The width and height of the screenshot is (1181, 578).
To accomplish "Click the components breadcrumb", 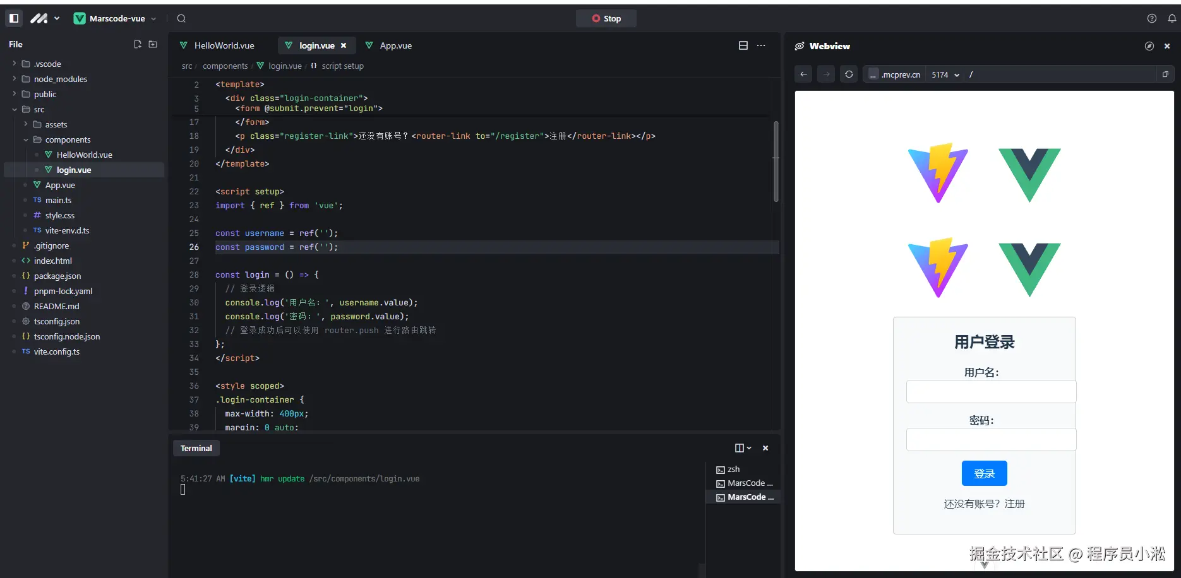I will point(225,66).
